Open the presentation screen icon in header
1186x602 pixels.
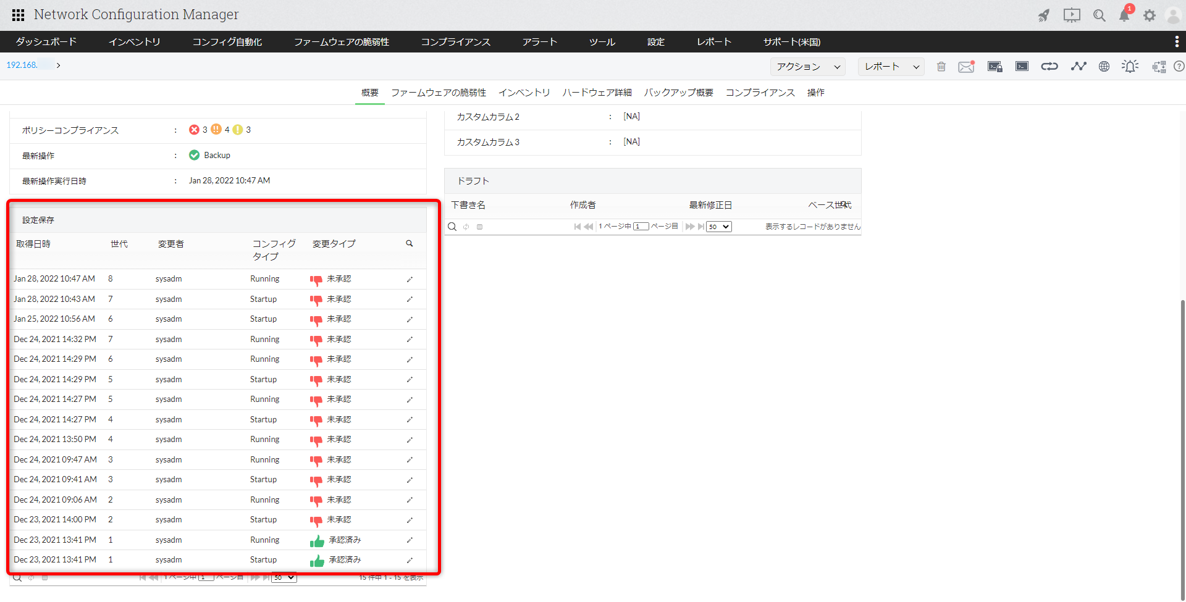[1072, 15]
